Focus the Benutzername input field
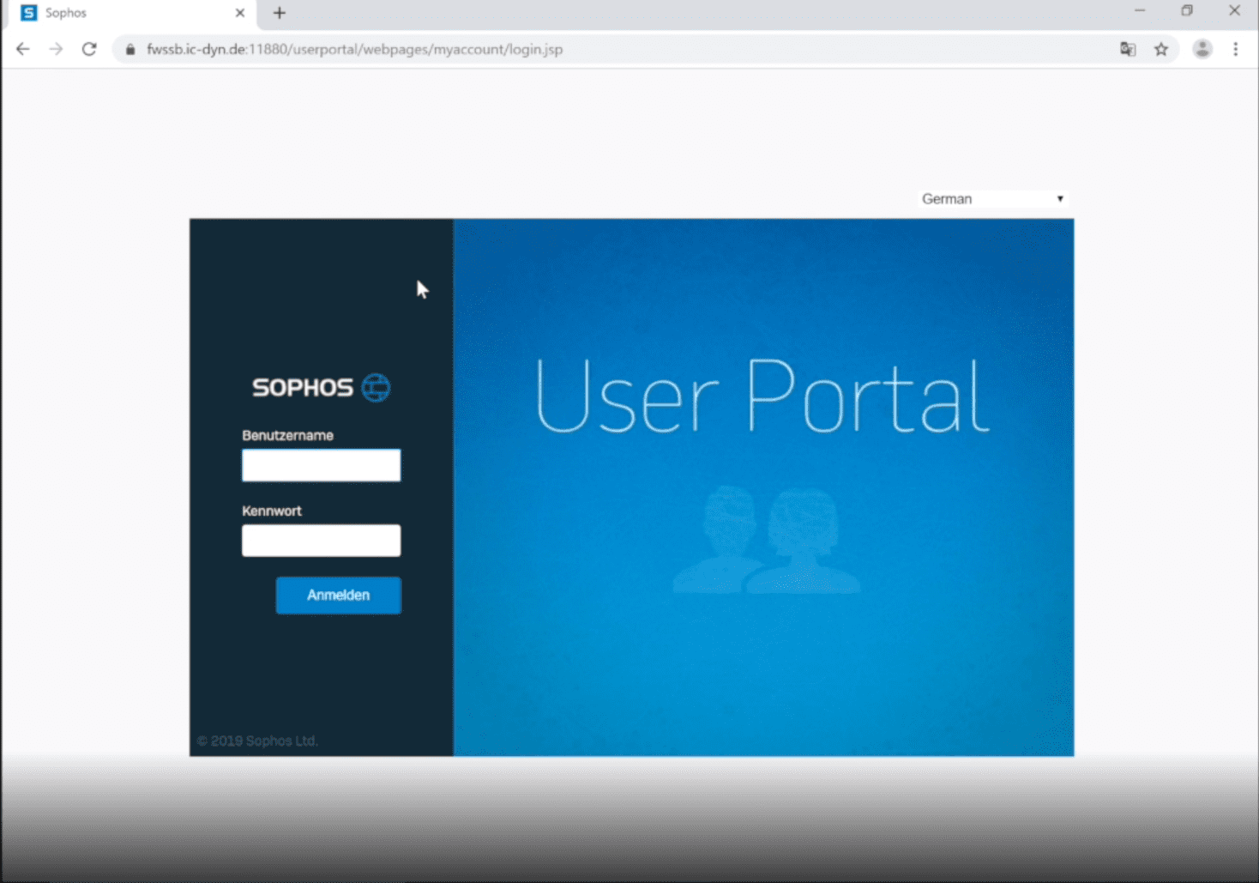 point(321,465)
